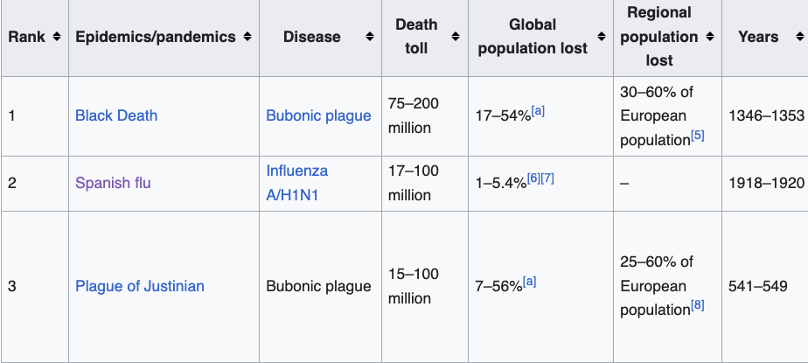Open the Black Death article link
The image size is (808, 363).
click(116, 115)
